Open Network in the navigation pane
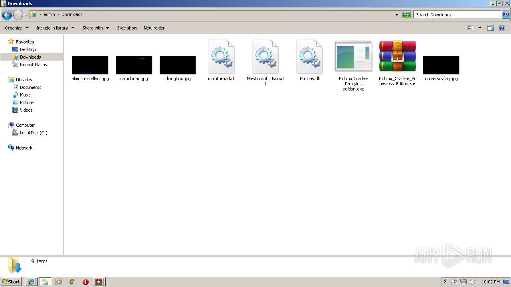511x287 pixels. click(24, 148)
